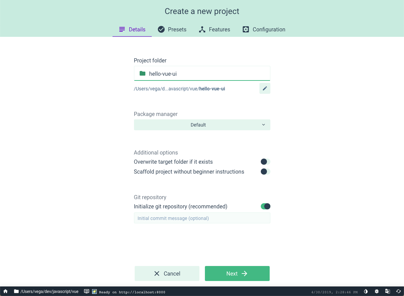Click the Cancel button
This screenshot has height=296, width=404.
[167, 273]
